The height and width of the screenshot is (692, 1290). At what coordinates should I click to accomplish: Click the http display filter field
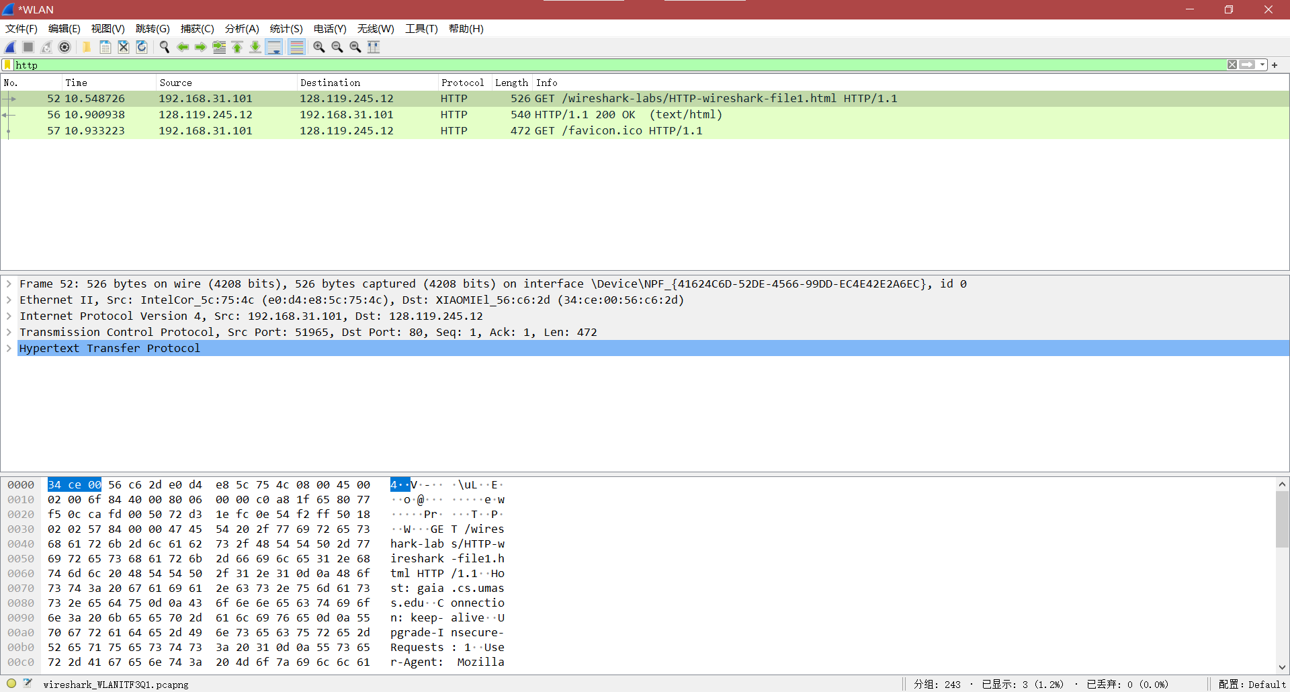(619, 65)
